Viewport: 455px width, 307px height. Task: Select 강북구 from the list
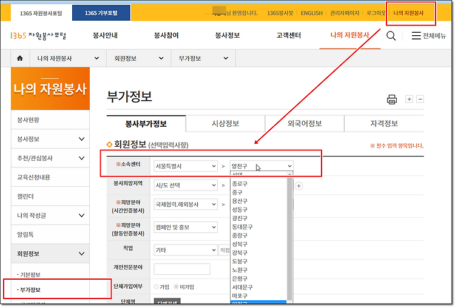coord(258,252)
